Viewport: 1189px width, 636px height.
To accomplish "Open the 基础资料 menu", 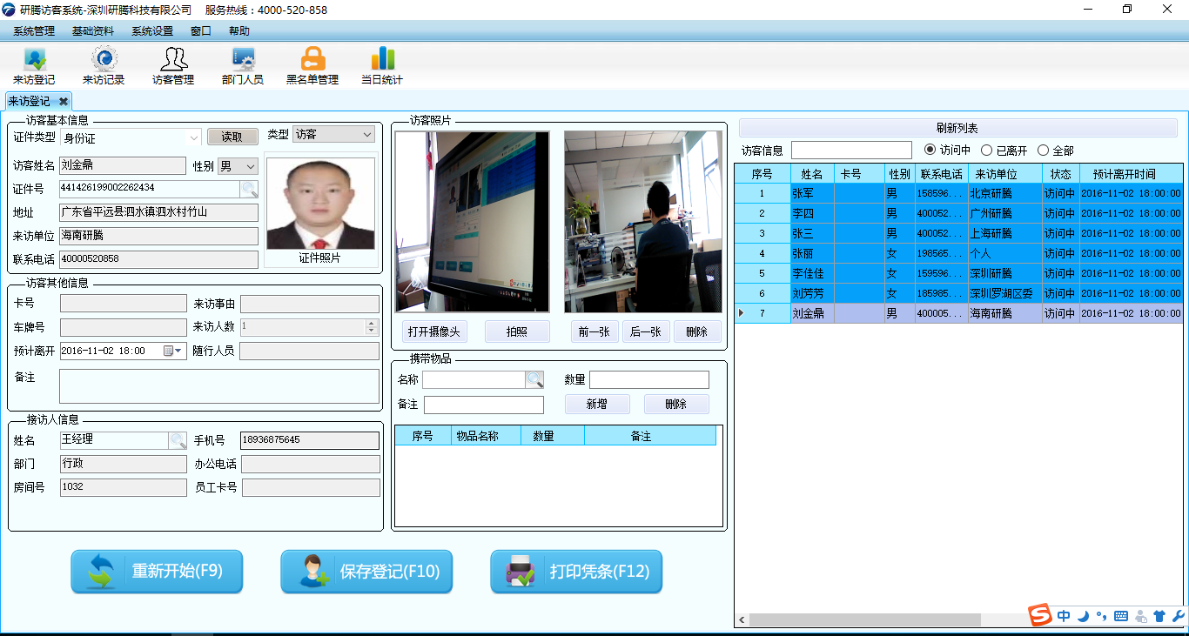I will pyautogui.click(x=93, y=31).
